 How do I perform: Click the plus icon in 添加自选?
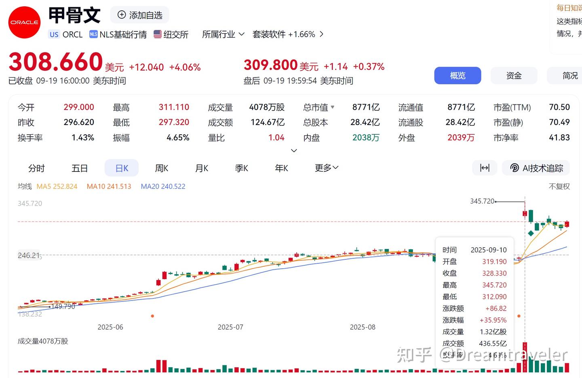coord(122,15)
